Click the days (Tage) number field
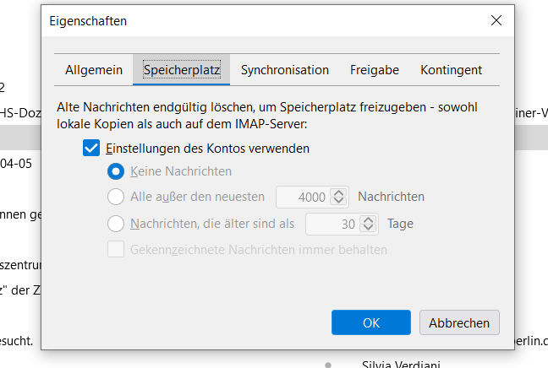 click(332, 224)
